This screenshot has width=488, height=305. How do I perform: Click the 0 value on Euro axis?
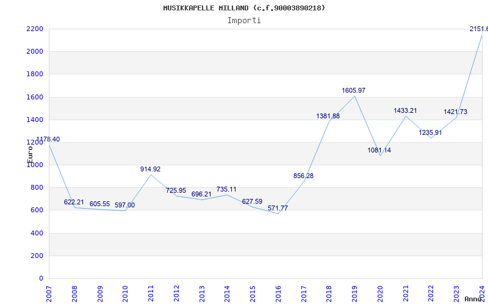point(41,279)
